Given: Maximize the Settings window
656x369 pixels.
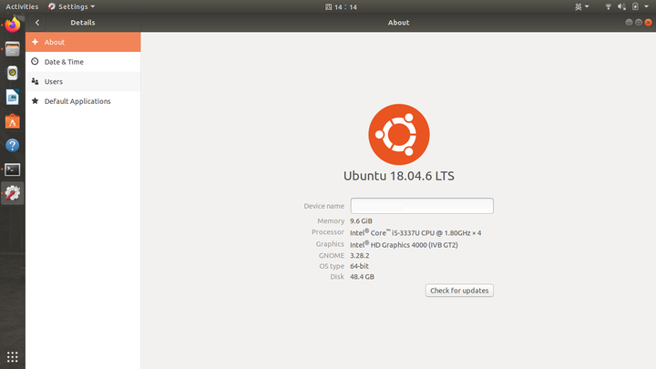Looking at the screenshot, I should click(x=639, y=23).
